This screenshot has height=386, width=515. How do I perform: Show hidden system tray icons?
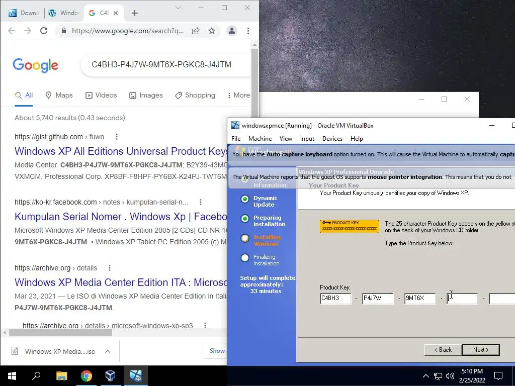point(425,376)
